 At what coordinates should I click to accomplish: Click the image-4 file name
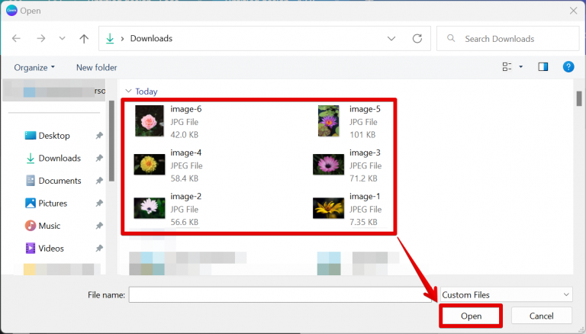click(x=185, y=153)
